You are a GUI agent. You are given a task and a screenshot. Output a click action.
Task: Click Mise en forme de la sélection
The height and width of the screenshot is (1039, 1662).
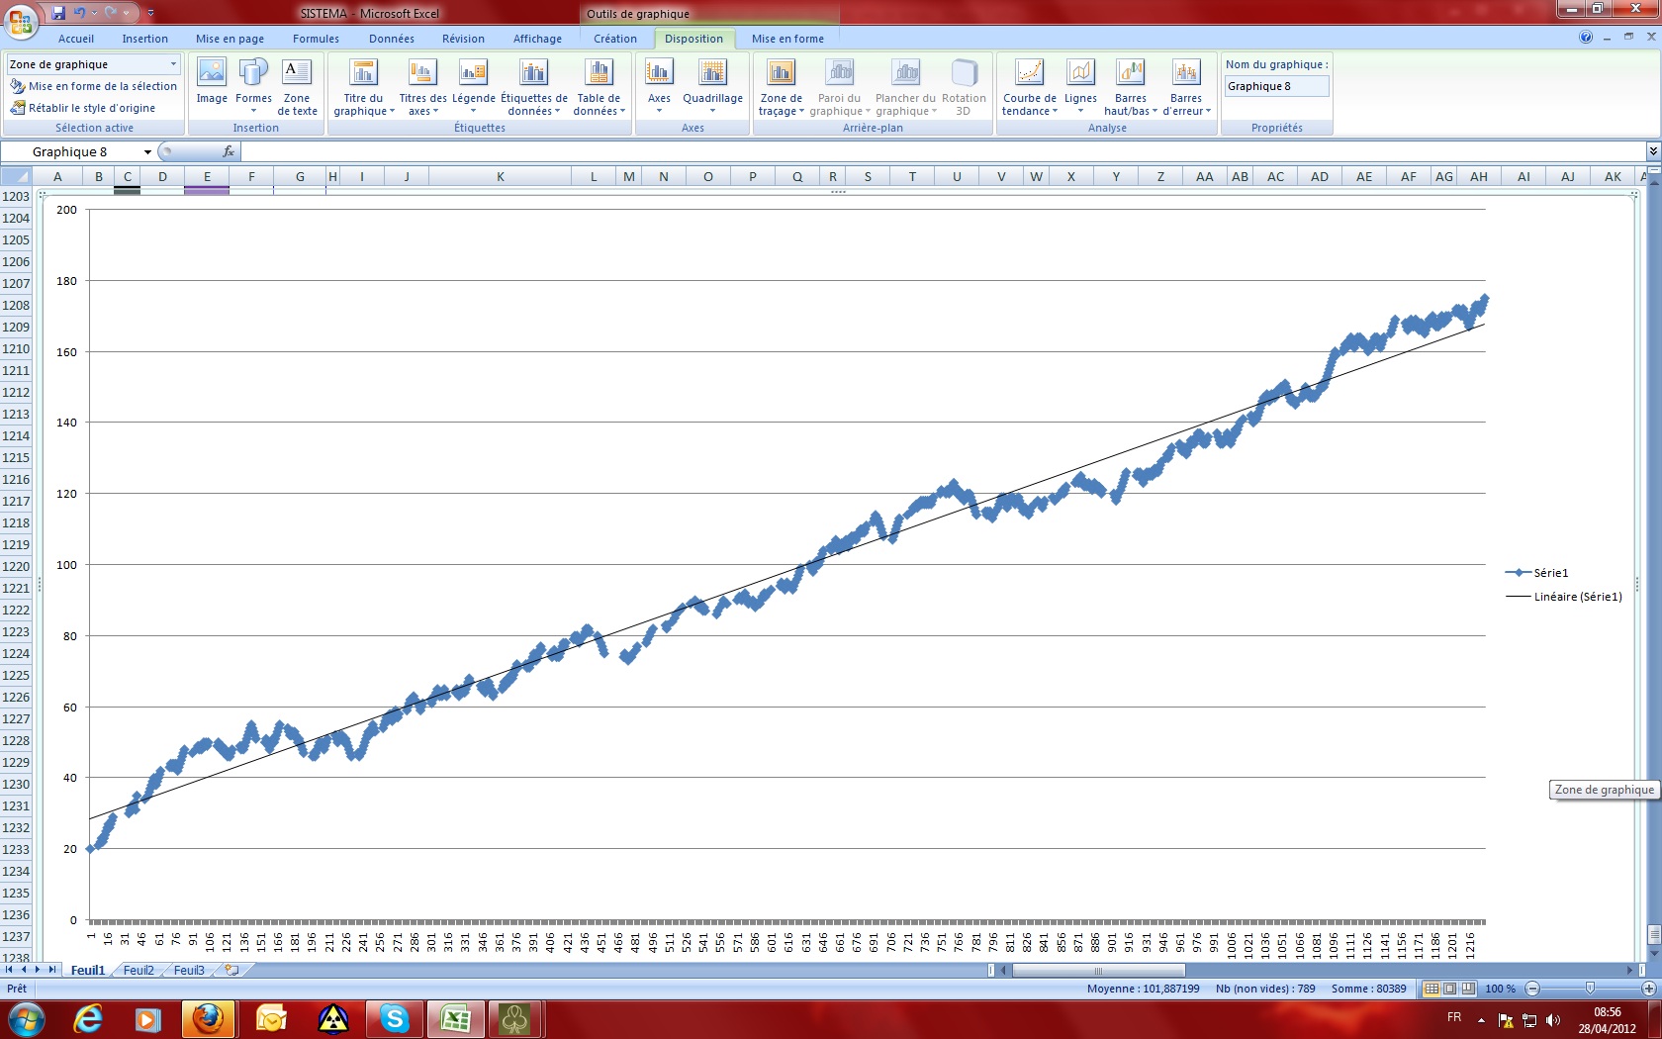pyautogui.click(x=94, y=86)
